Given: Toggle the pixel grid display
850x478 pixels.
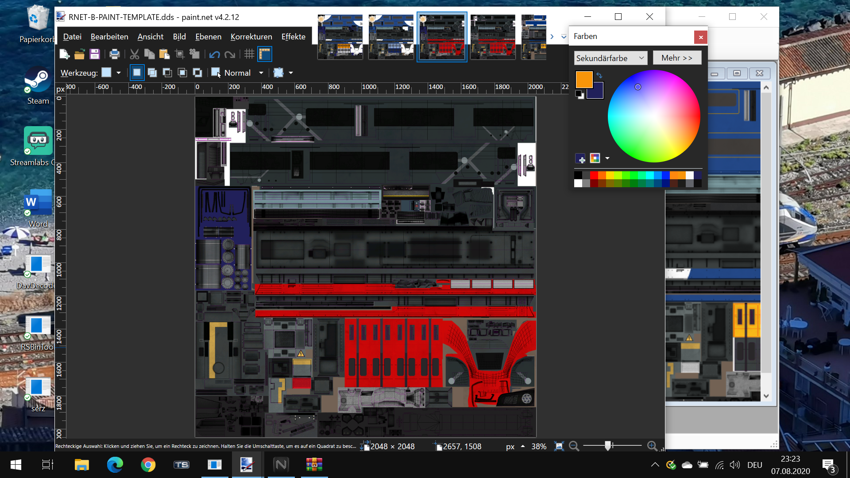Looking at the screenshot, I should pyautogui.click(x=249, y=54).
